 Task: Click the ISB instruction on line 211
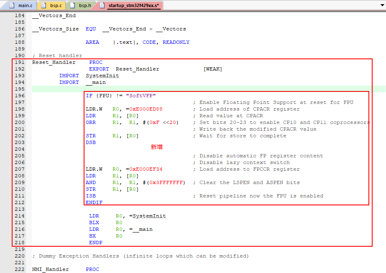(91, 196)
